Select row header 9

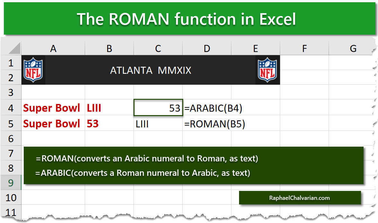11,182
